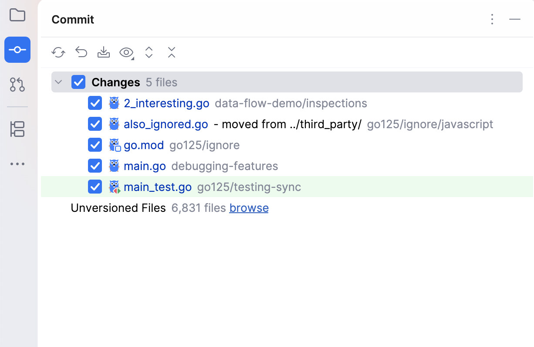Refresh the changes list
The image size is (534, 347).
pyautogui.click(x=58, y=52)
